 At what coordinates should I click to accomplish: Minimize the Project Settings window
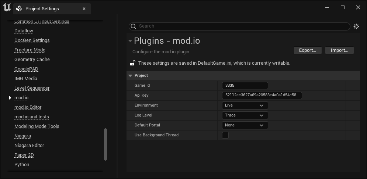[327, 7]
